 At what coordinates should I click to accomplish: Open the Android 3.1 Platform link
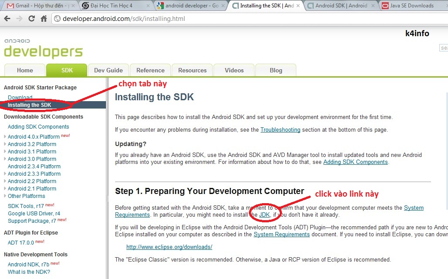coord(32,152)
